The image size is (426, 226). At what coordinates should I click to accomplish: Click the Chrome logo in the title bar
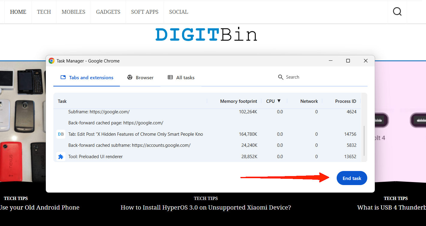(x=51, y=60)
